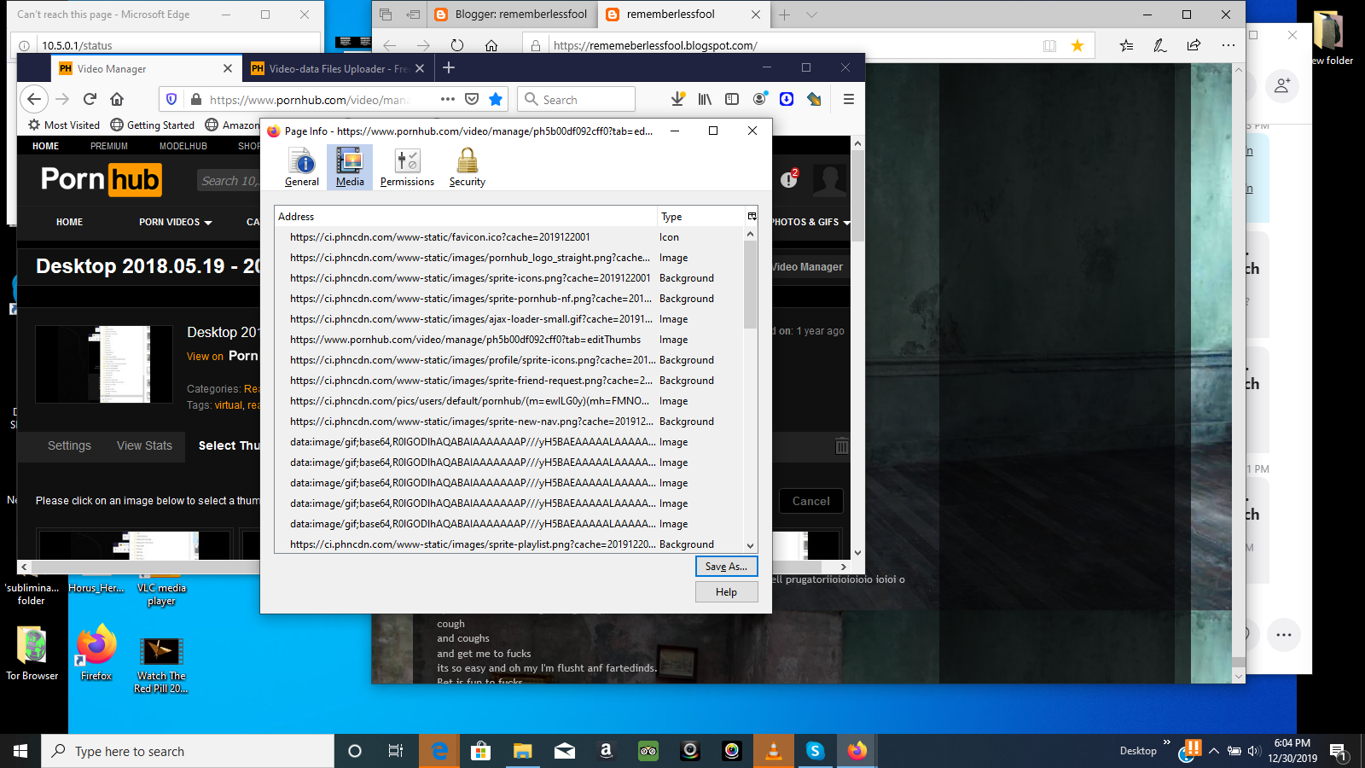Save page to Pocket icon

coord(472,99)
